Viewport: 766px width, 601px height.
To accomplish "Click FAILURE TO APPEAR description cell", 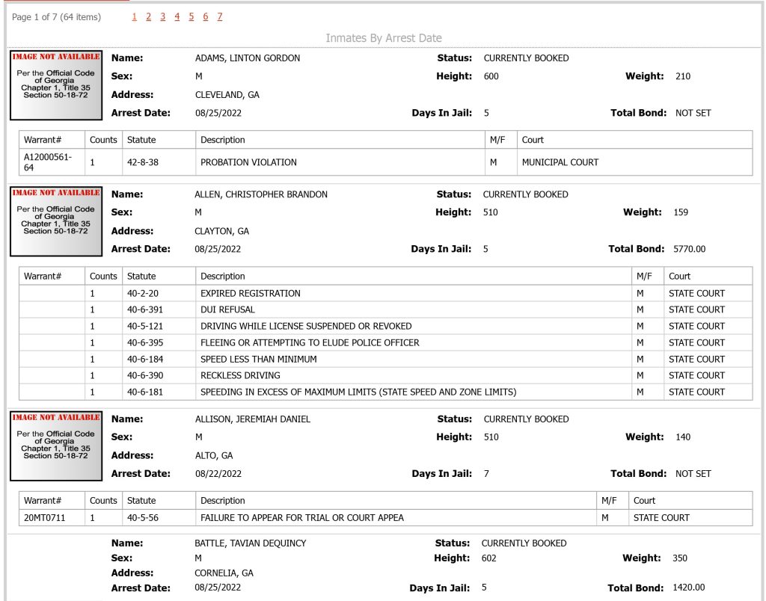I will click(396, 517).
